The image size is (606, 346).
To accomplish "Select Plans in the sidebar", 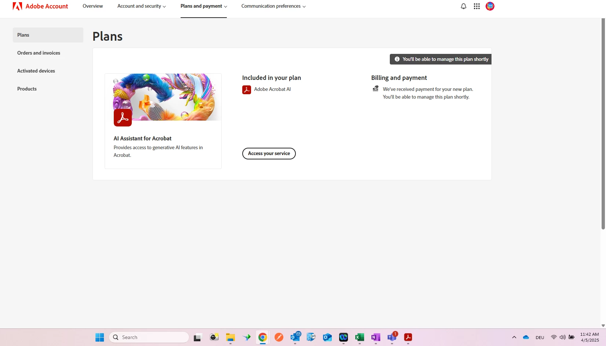I will [x=48, y=35].
